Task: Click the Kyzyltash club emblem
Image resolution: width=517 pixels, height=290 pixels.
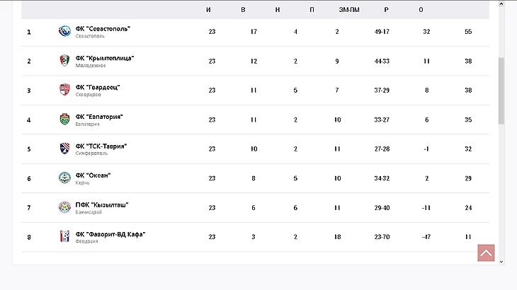Action: point(64,207)
